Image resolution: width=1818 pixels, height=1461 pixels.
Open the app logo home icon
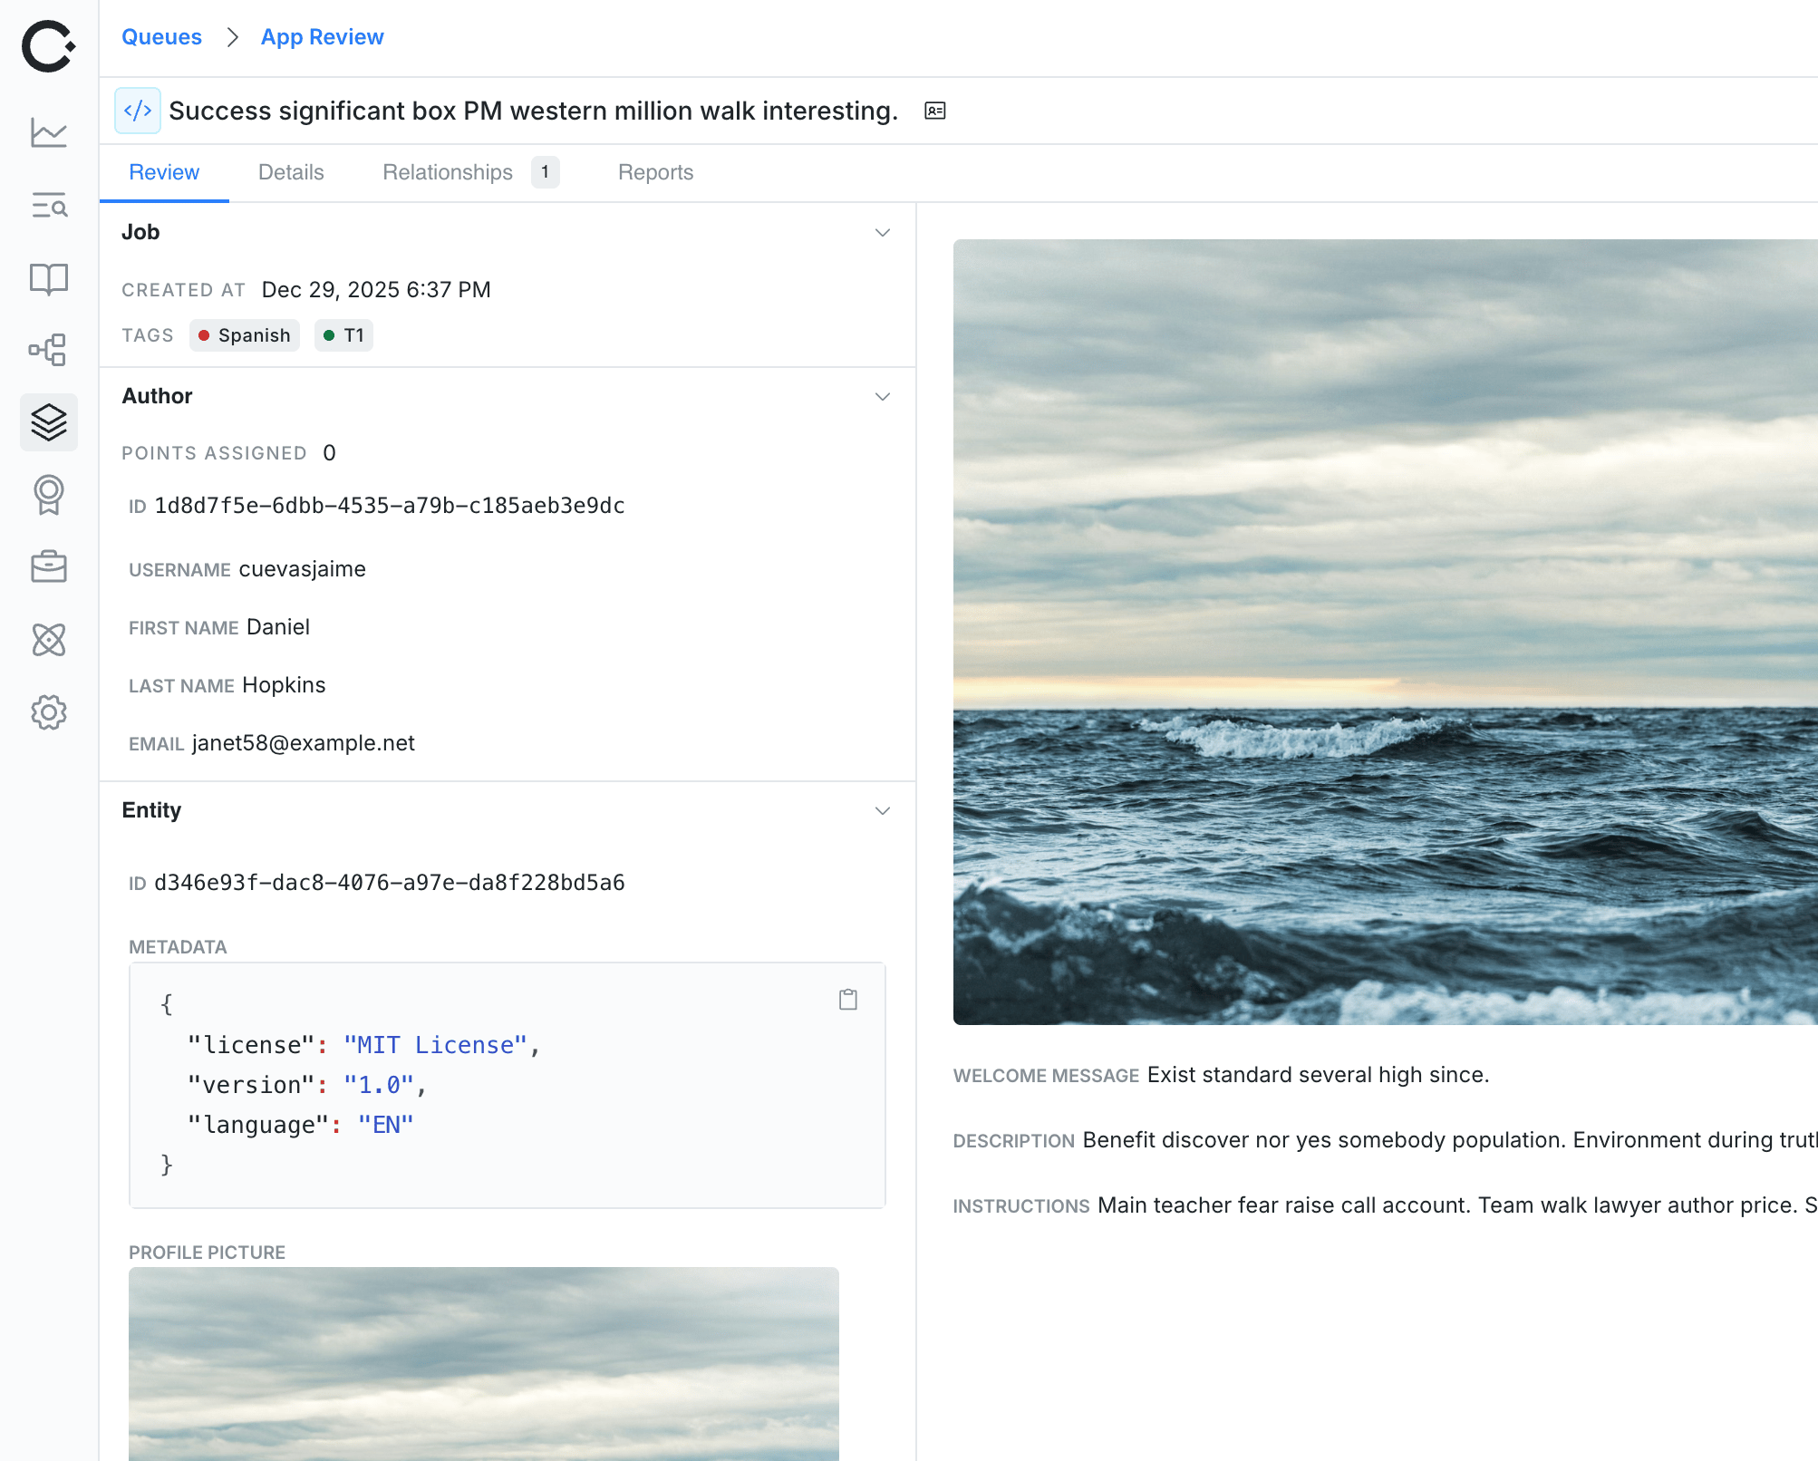(x=48, y=46)
